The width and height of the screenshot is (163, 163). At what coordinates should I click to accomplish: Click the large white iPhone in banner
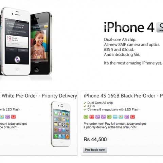click(x=16, y=41)
